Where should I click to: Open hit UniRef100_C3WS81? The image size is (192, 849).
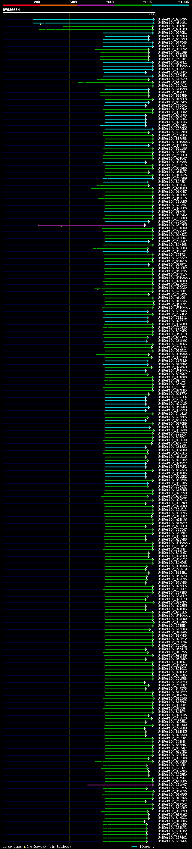(x=172, y=46)
